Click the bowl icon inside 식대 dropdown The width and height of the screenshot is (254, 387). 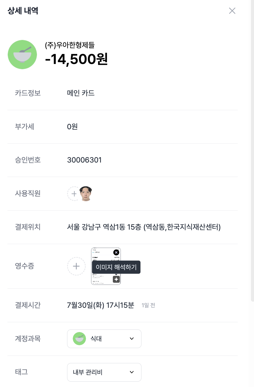coord(79,339)
